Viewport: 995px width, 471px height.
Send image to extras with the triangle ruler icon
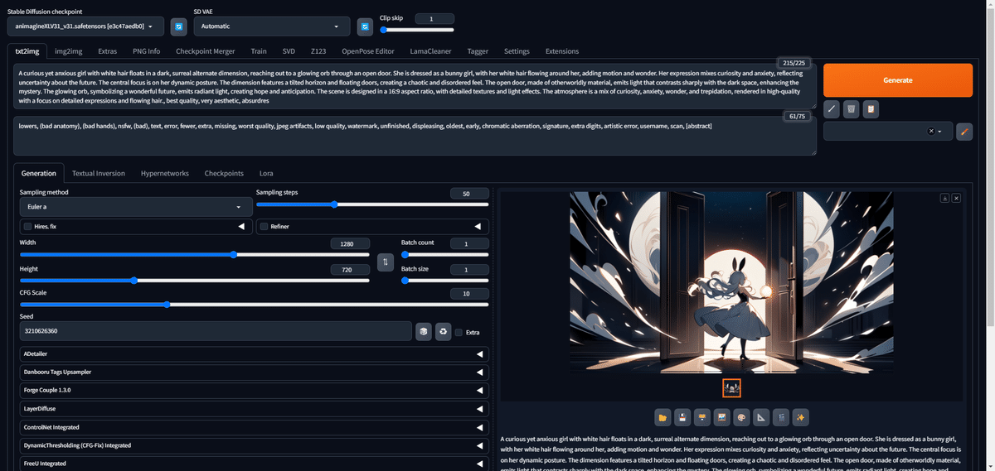(x=761, y=416)
